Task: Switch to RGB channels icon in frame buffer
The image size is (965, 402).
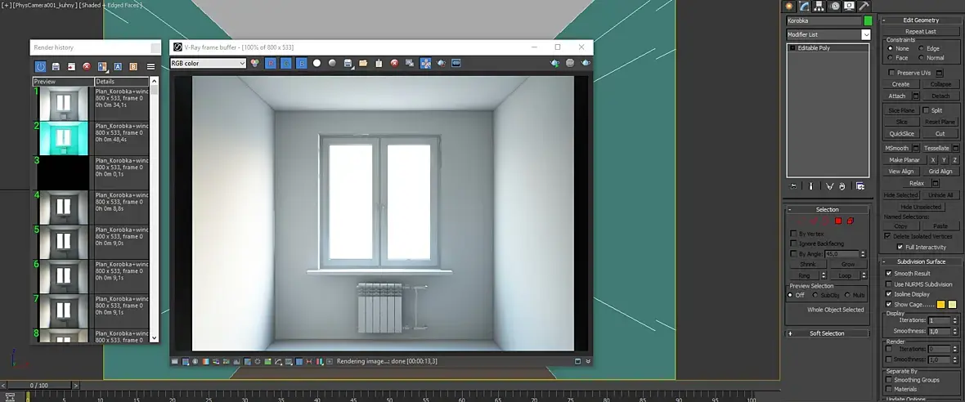Action: (255, 63)
